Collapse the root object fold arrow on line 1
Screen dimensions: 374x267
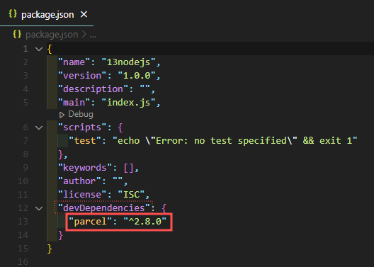[39, 49]
